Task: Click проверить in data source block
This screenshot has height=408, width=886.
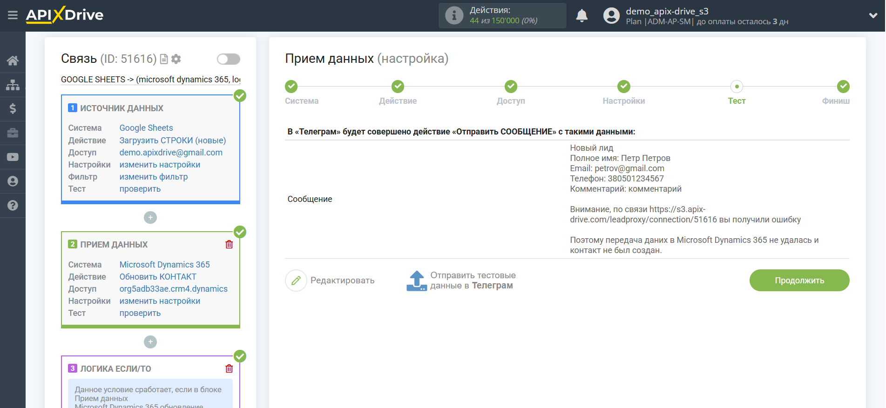Action: (x=140, y=189)
